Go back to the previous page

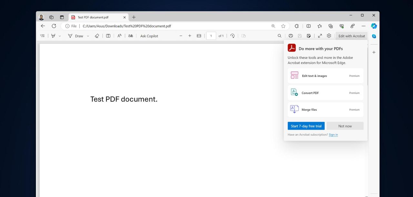[43, 26]
